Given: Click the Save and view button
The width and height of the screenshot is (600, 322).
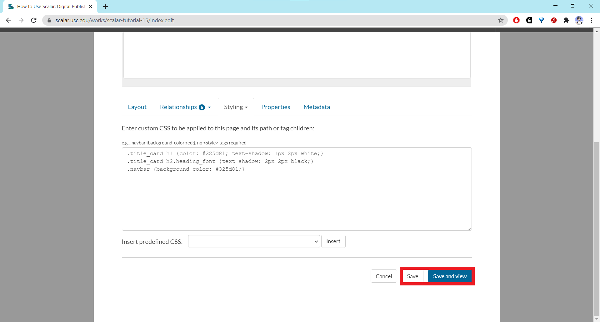Looking at the screenshot, I should click(x=449, y=276).
